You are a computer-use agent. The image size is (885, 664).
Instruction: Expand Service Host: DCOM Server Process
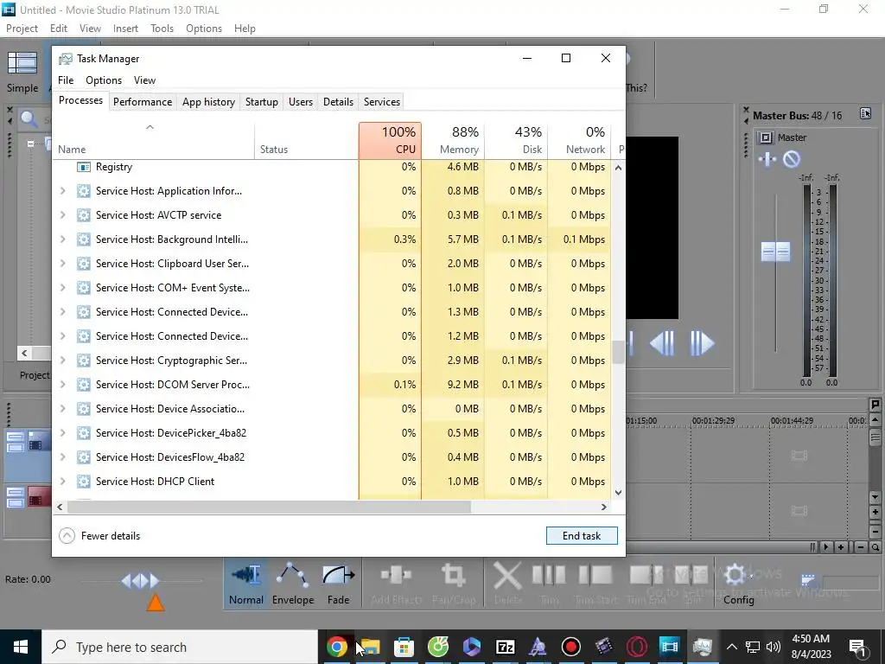[x=62, y=385]
